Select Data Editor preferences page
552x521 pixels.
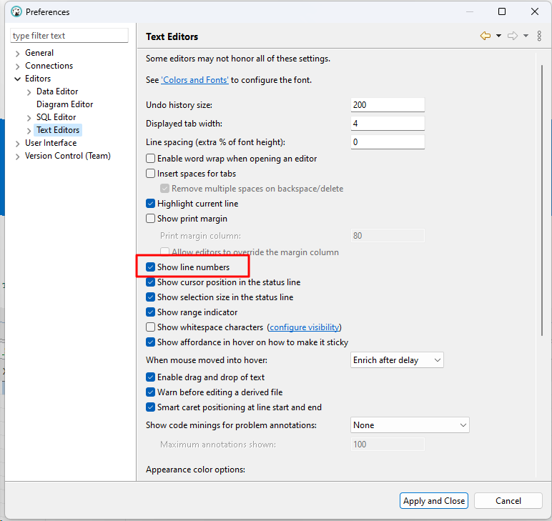pos(57,91)
